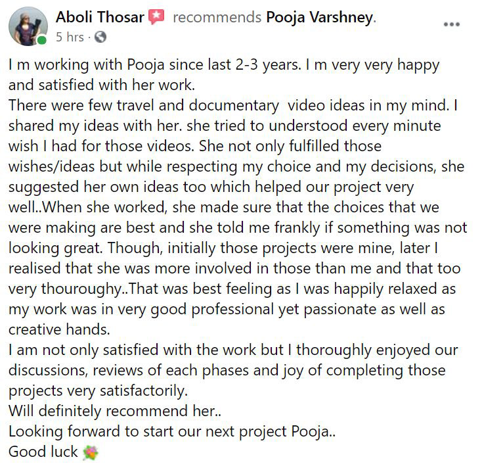
Task: Visit the Pooja Varshney page link
Action: click(x=319, y=18)
